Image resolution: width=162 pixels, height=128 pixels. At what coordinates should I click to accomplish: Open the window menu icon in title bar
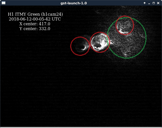(x=4, y=3)
